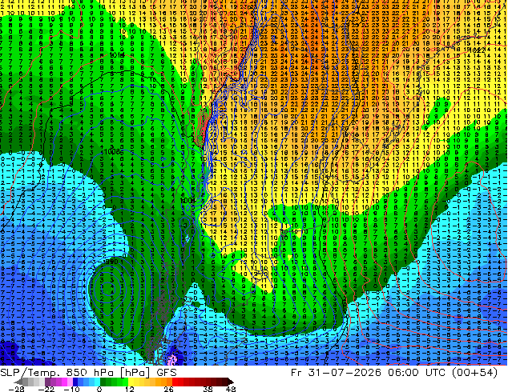Click the '12' legend value
Image resolution: width=508 pixels, height=392 pixels.
[130, 389]
